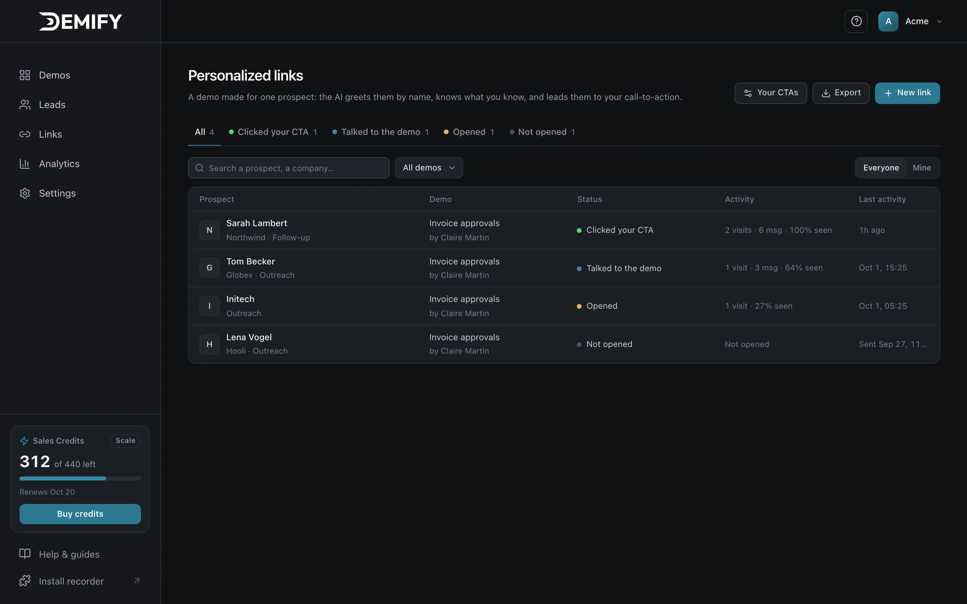
Task: Buy credits button
Action: click(x=80, y=514)
